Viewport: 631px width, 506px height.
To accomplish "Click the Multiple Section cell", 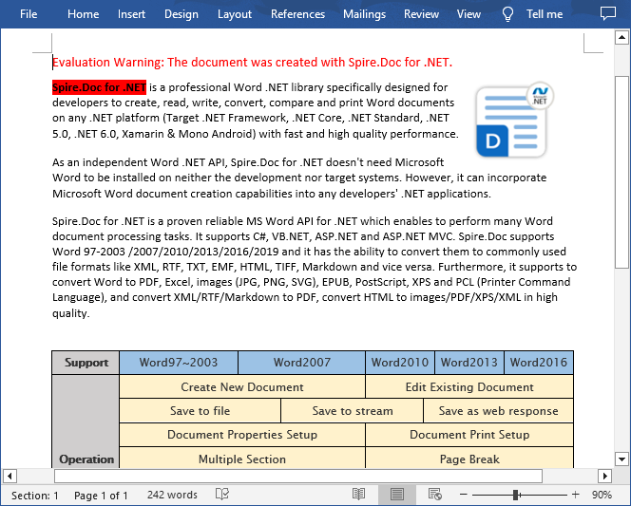I will [242, 459].
